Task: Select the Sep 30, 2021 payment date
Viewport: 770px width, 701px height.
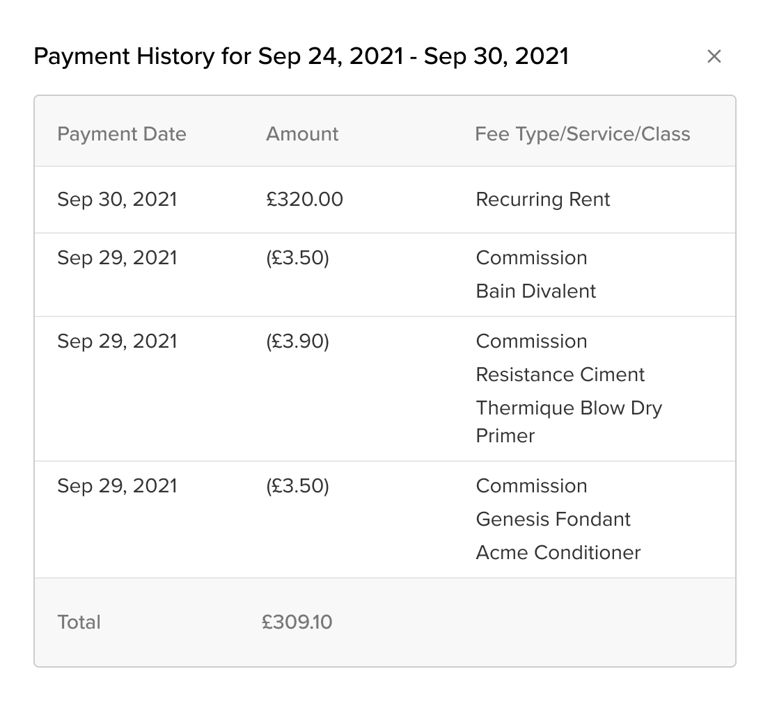Action: [x=117, y=200]
